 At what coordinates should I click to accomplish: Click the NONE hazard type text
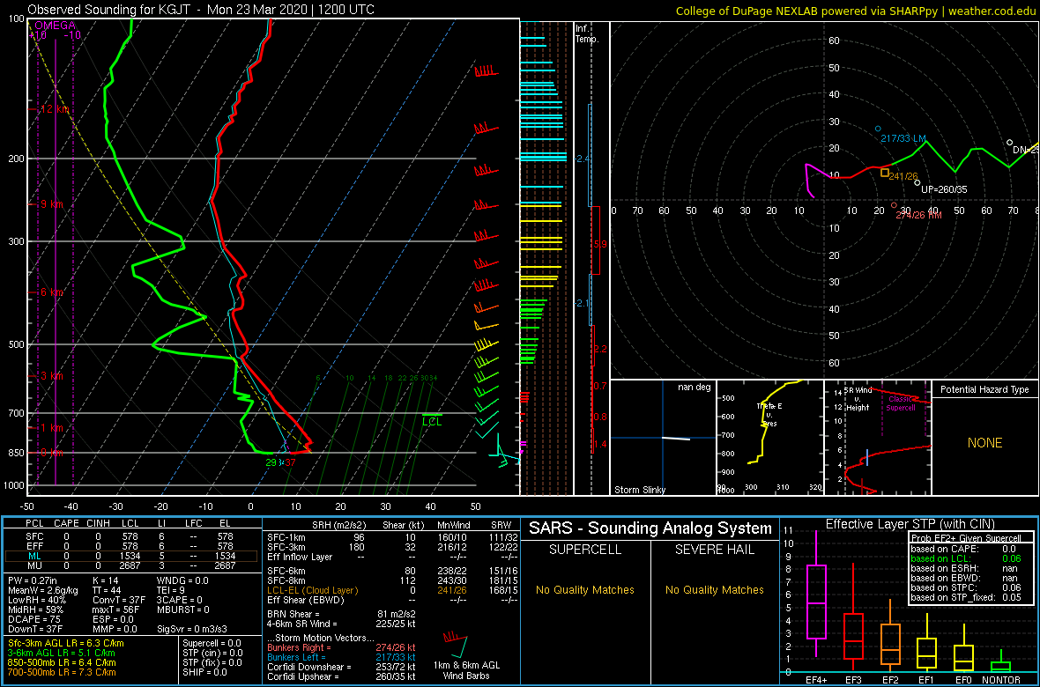point(985,443)
